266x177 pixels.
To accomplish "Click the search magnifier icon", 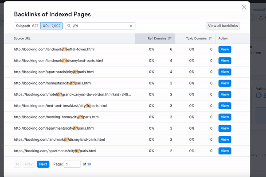I will point(69,26).
